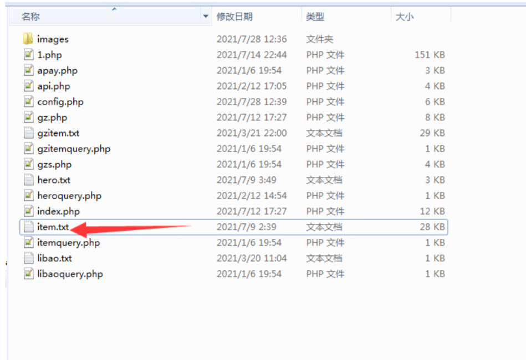Open the 名称 column dropdown arrow
Image resolution: width=526 pixels, height=360 pixels.
pos(206,16)
